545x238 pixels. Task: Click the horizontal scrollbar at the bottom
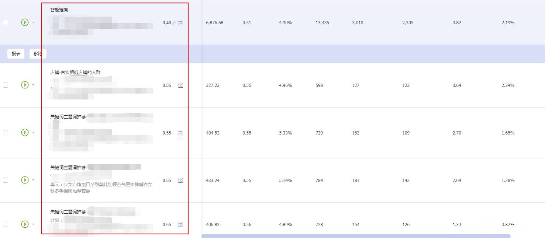pos(356,236)
